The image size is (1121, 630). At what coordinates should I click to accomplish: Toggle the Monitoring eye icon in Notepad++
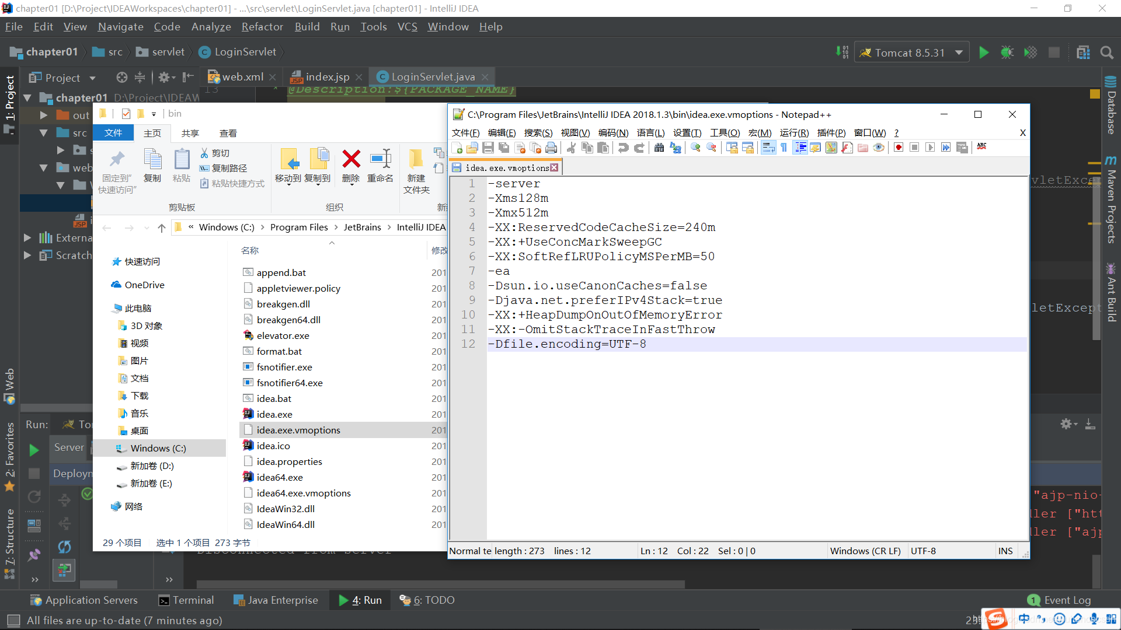pos(879,148)
